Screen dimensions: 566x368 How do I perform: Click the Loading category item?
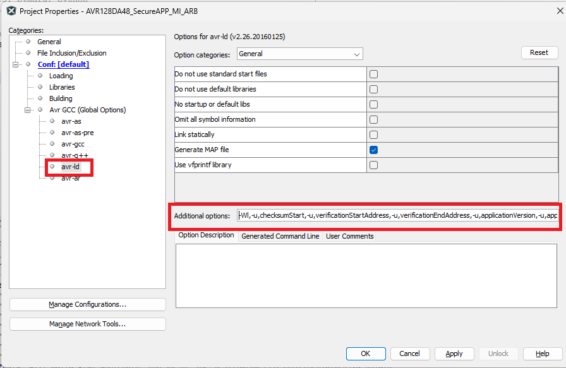click(x=61, y=76)
